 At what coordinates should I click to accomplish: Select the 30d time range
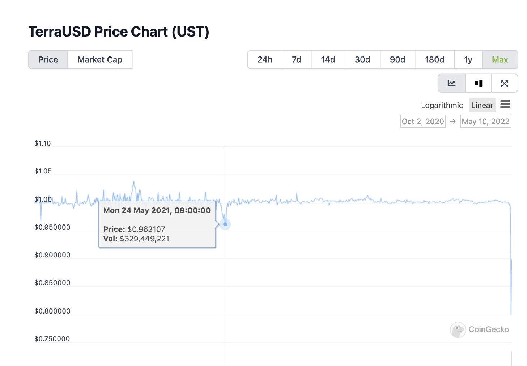[362, 60]
